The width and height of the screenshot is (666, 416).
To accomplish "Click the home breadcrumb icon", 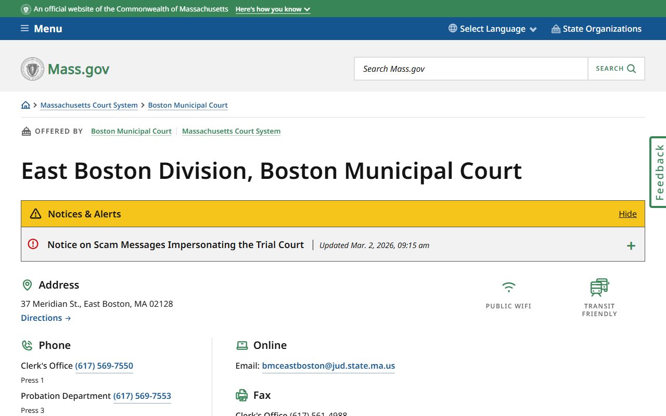I will tap(25, 105).
